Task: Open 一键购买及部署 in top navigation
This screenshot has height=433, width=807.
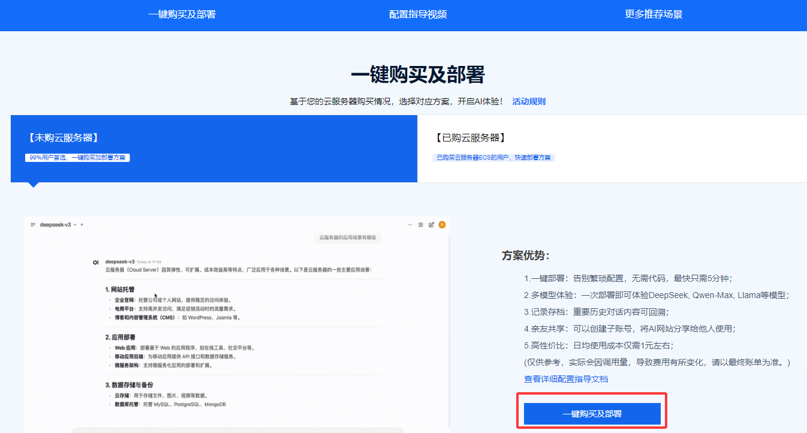Action: tap(182, 14)
